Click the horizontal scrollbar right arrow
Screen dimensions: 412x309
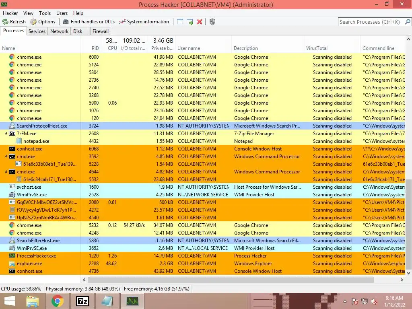click(x=402, y=280)
